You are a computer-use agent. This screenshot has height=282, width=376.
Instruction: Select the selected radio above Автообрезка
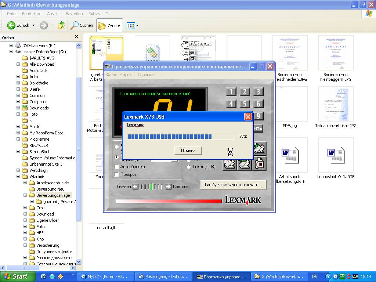116,157
